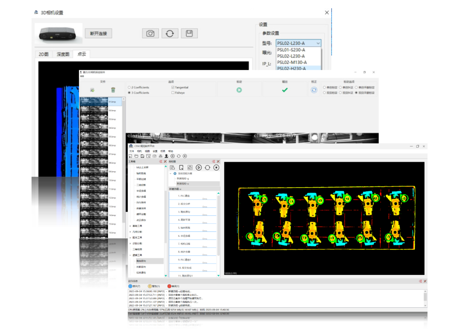Viewport: 454px width, 332px height.
Task: Click the 断开连接 button
Action: (98, 34)
